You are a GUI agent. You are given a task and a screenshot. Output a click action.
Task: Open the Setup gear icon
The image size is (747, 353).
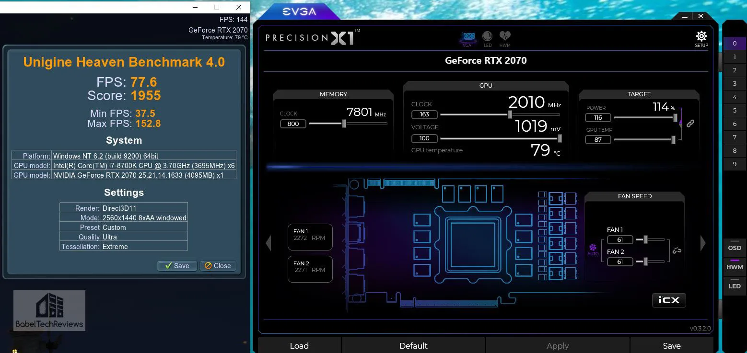pos(701,39)
